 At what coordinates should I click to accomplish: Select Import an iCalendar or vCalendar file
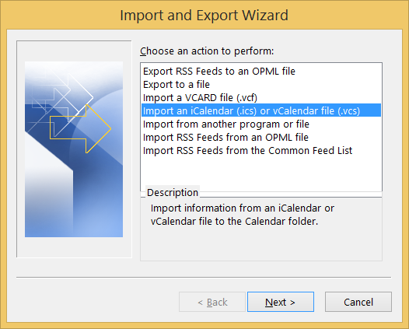coord(261,110)
